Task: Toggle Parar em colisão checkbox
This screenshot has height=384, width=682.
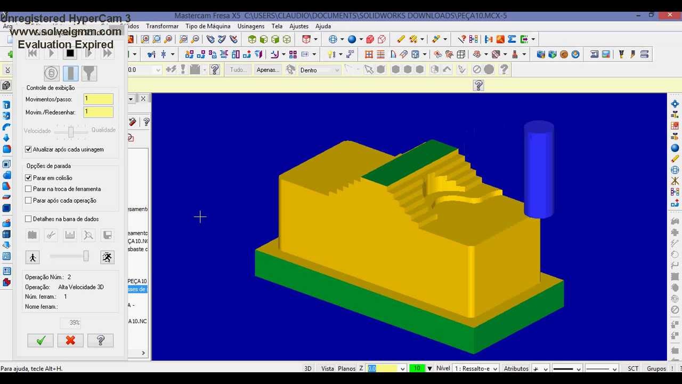Action: click(x=29, y=178)
